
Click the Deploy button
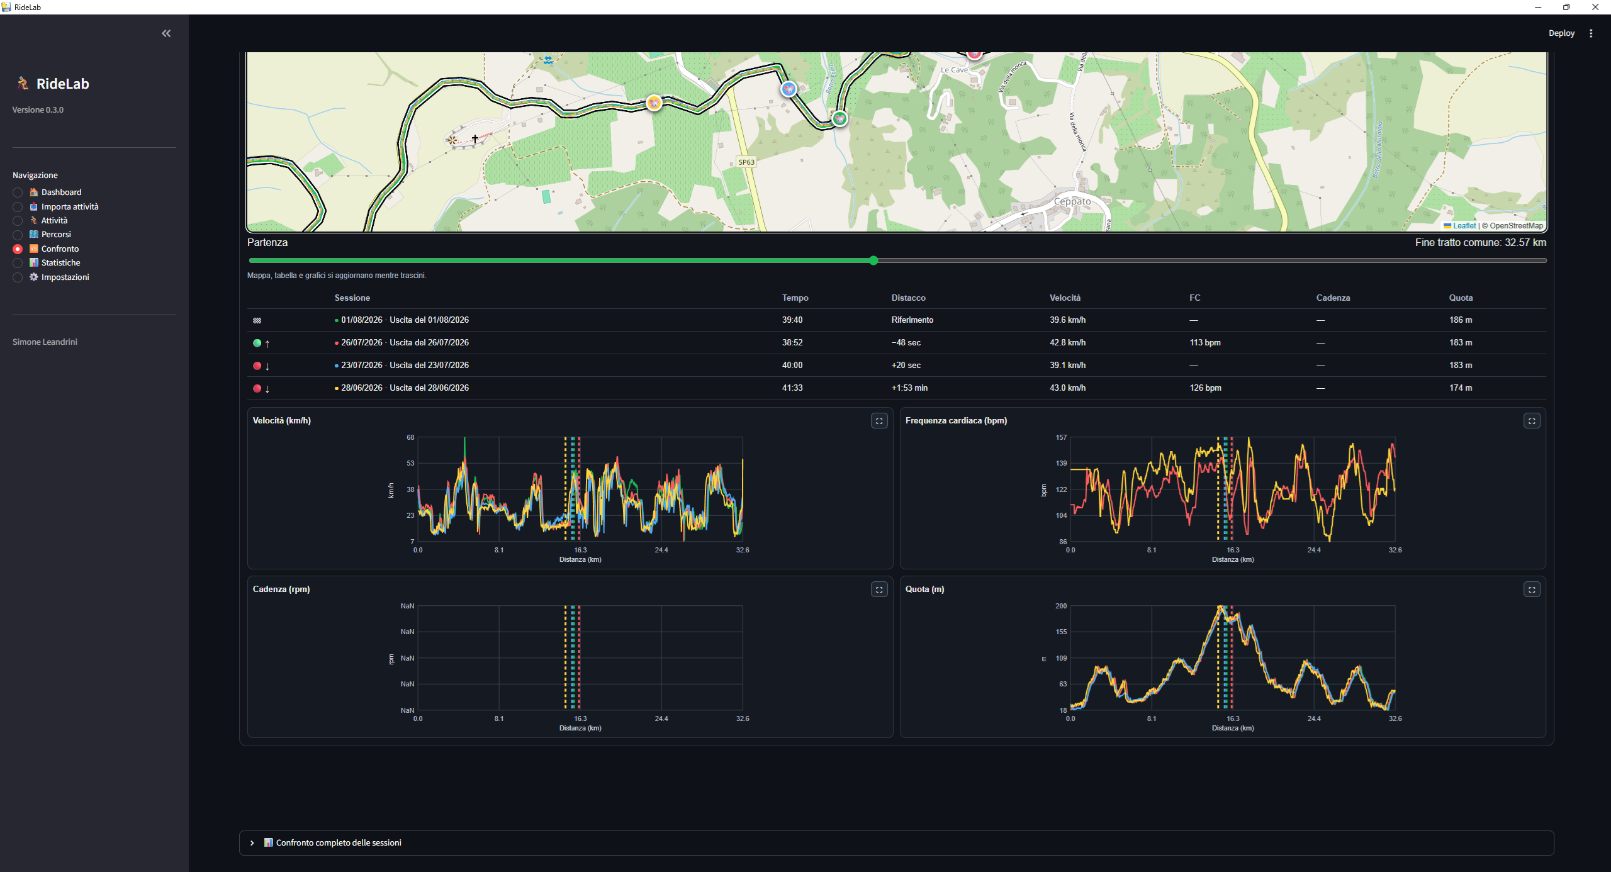1561,33
